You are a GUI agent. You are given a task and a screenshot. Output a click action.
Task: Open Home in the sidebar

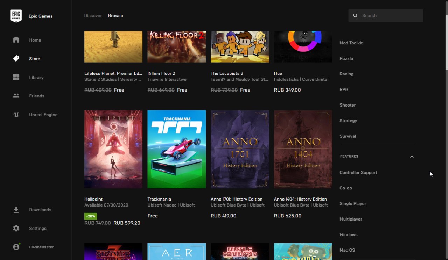35,40
